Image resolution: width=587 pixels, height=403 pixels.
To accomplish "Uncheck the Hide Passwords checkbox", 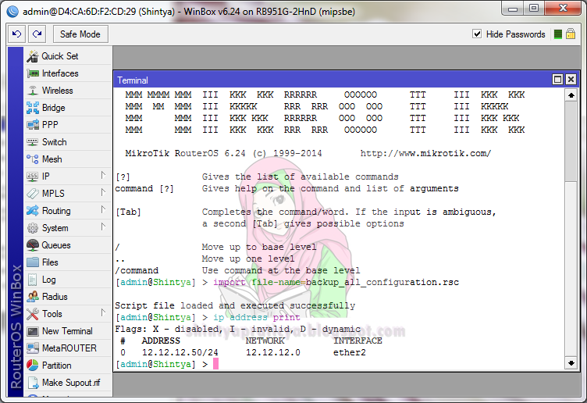I will point(477,34).
